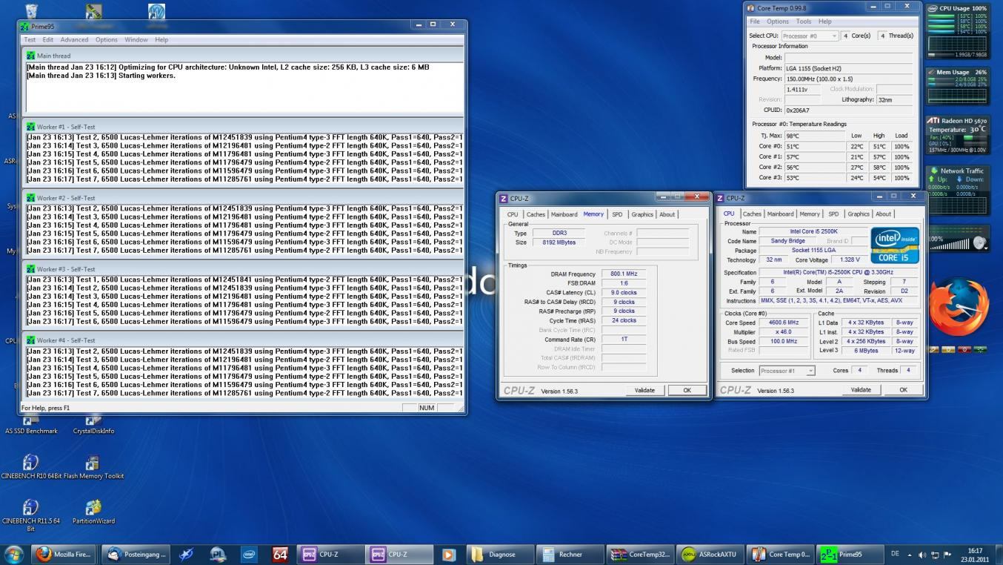Click the volume speaker tray icon
This screenshot has width=1003, height=565.
tap(922, 555)
